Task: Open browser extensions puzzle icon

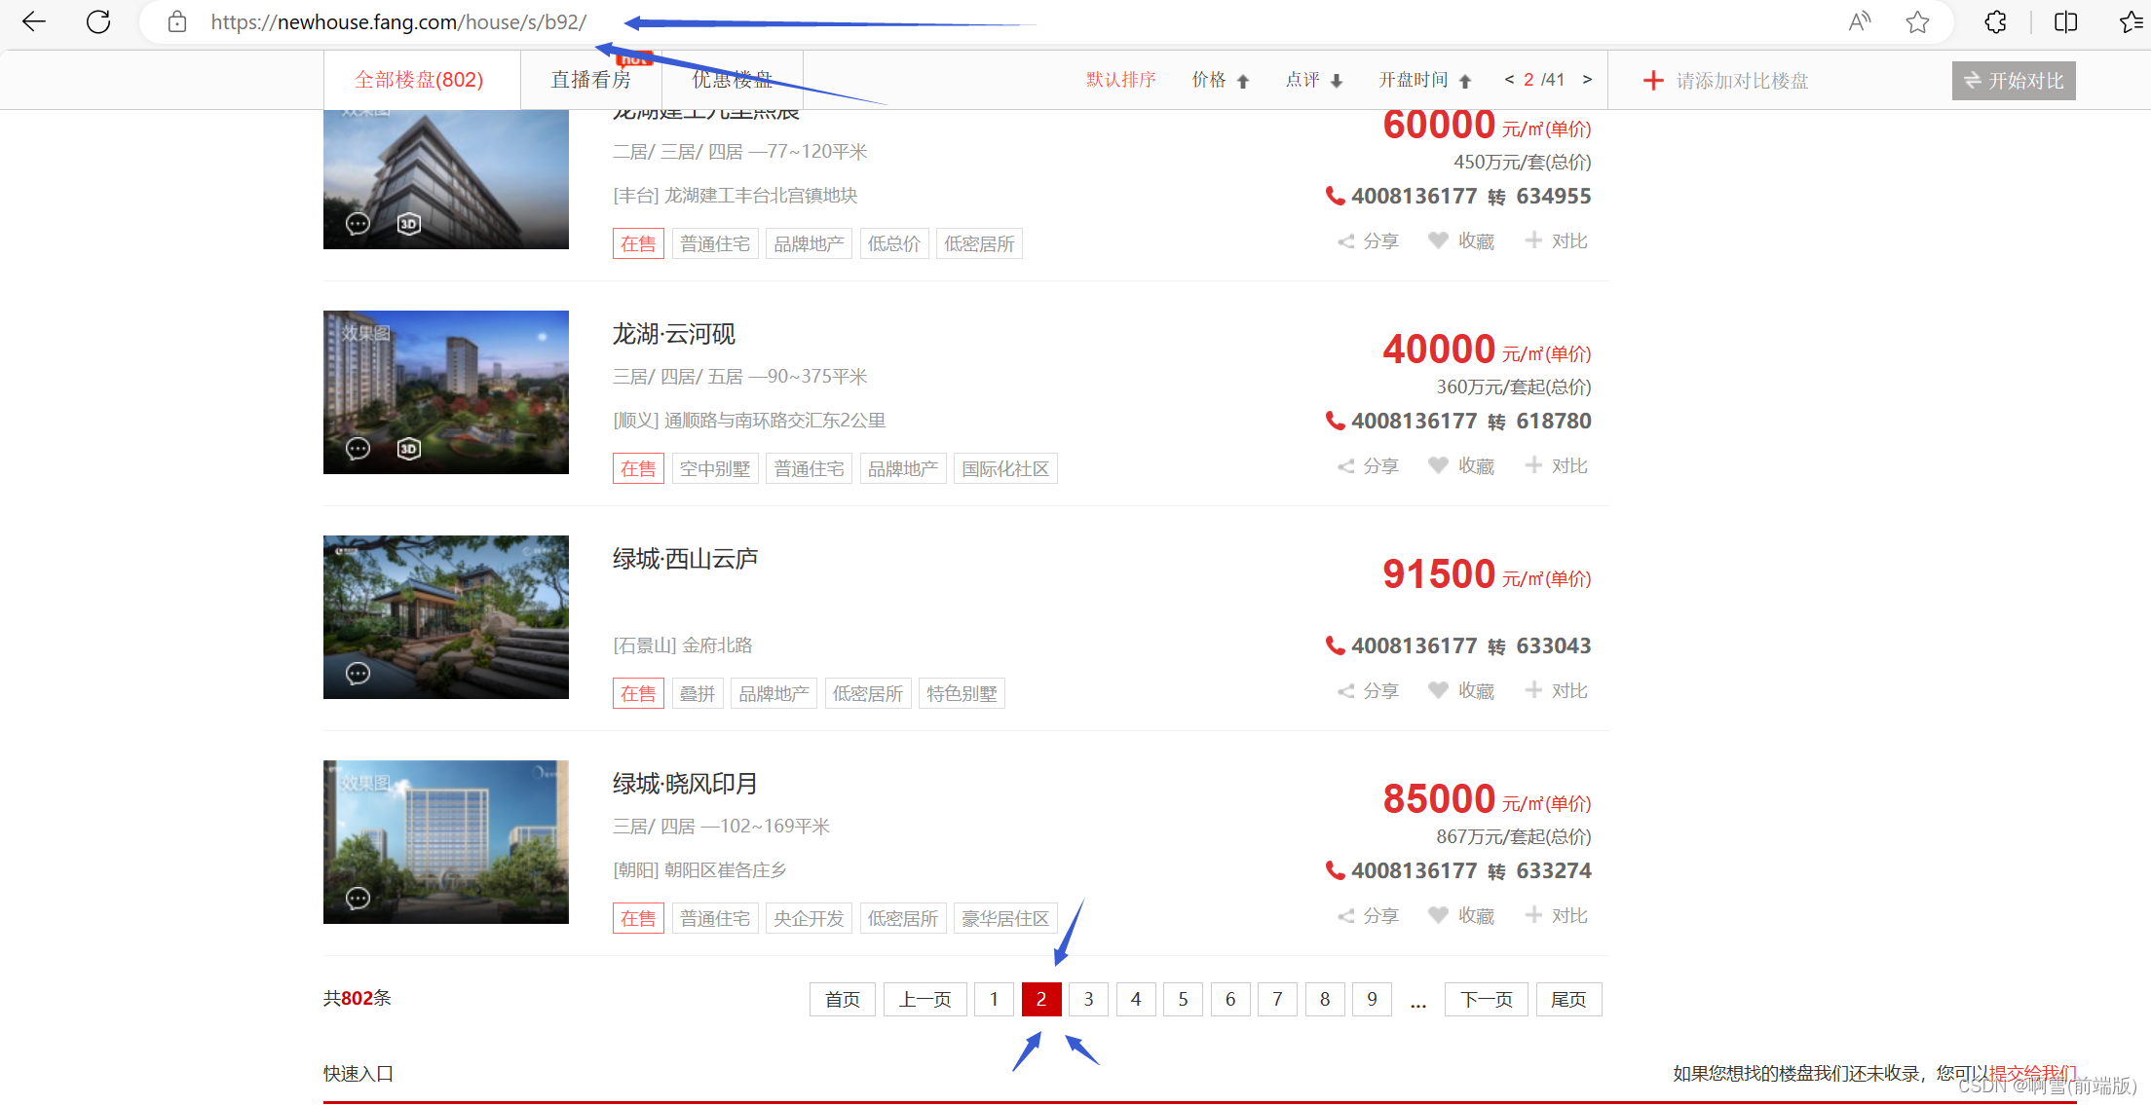Action: (x=1995, y=21)
